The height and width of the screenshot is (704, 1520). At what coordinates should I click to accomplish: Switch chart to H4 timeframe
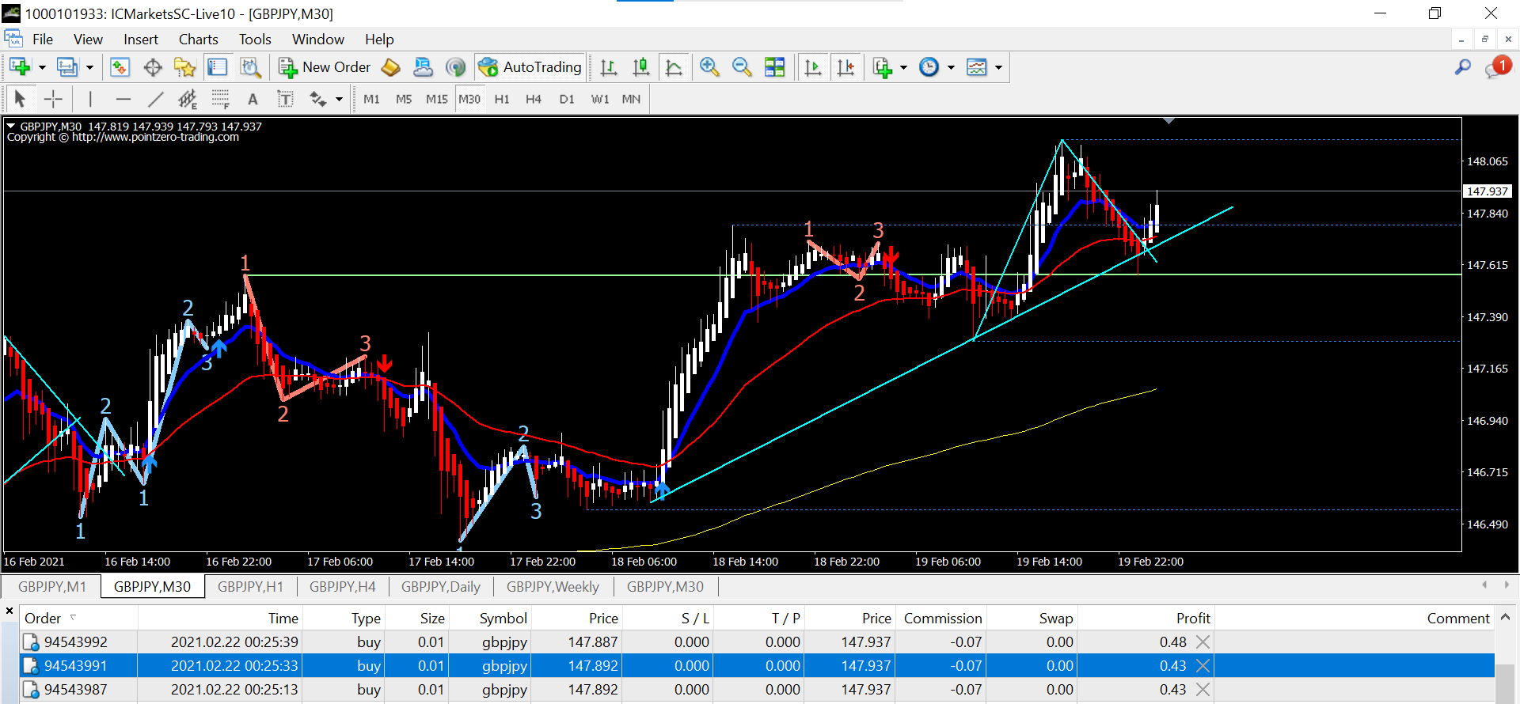534,99
